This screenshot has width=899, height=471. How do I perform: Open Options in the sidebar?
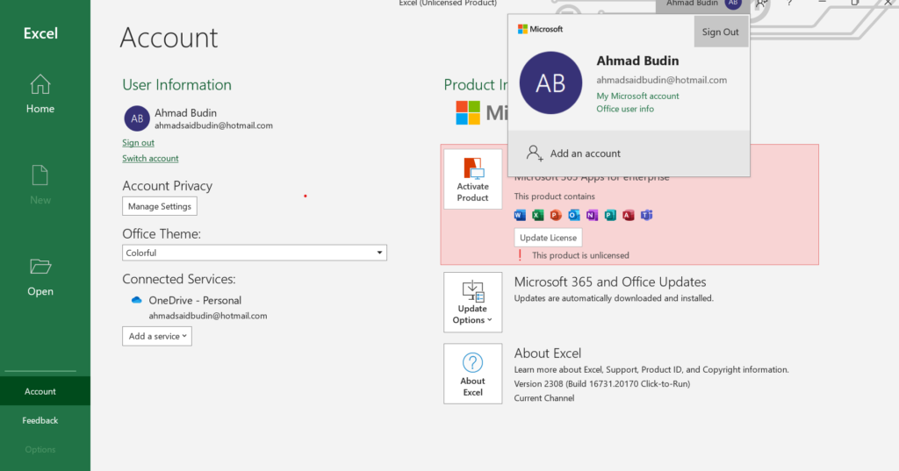click(x=40, y=450)
